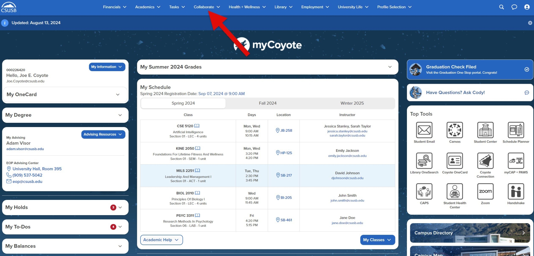Expand the My To-Dos panel
The width and height of the screenshot is (534, 256).
[x=65, y=227]
